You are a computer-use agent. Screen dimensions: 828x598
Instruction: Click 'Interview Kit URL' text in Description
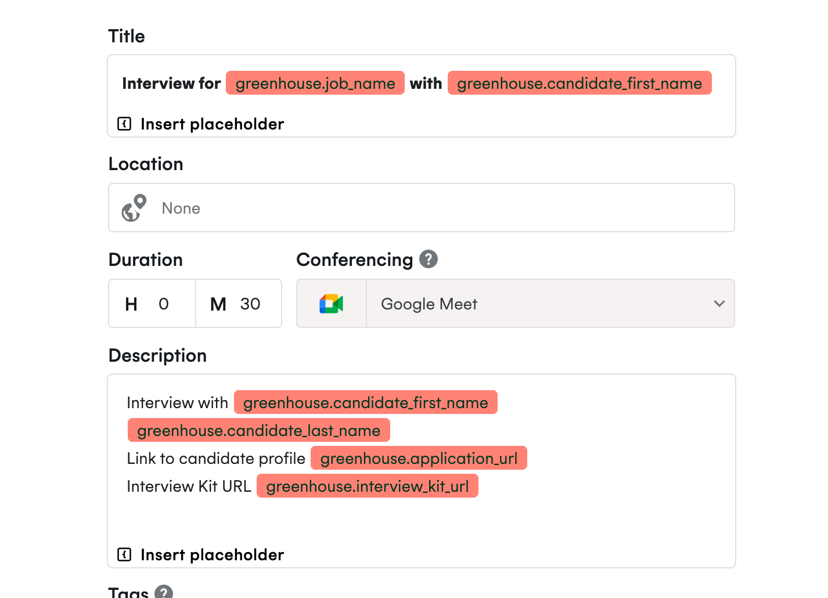point(189,487)
